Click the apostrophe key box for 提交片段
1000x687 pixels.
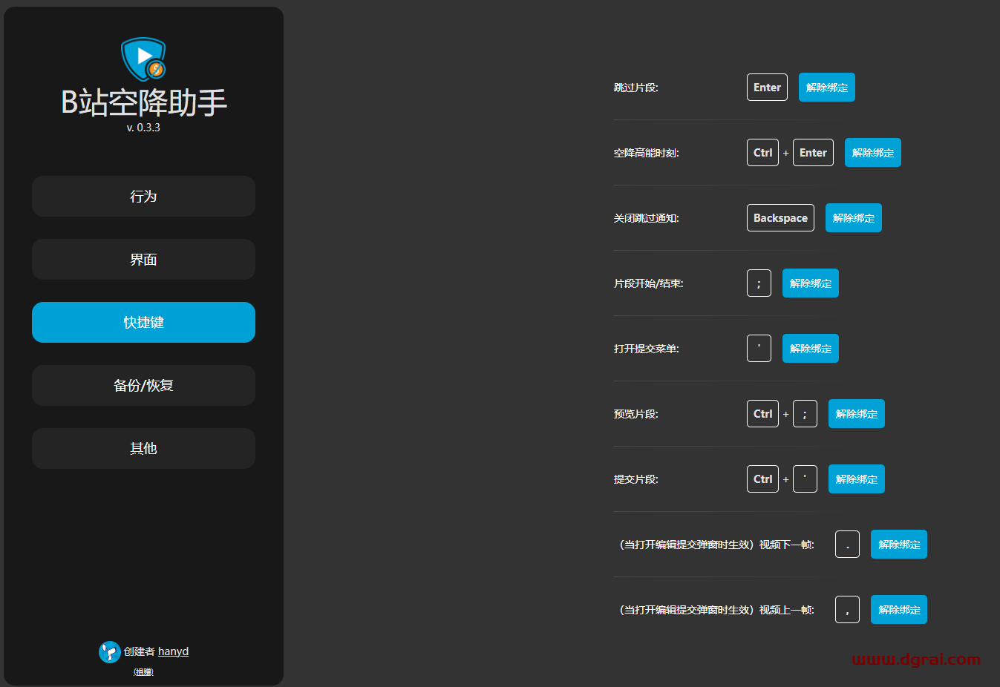click(805, 479)
